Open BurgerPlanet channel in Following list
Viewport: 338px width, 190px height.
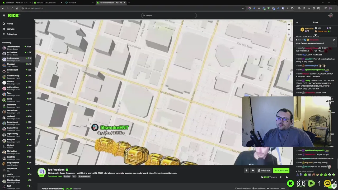[x=17, y=164]
